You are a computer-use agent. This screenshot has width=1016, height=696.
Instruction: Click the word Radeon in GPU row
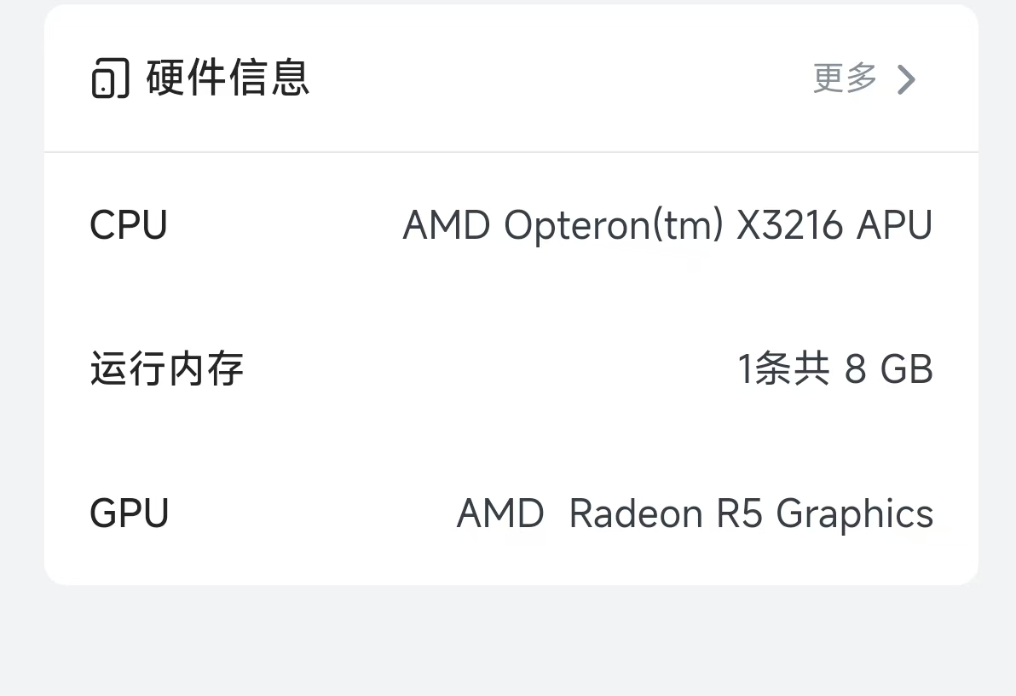[636, 513]
